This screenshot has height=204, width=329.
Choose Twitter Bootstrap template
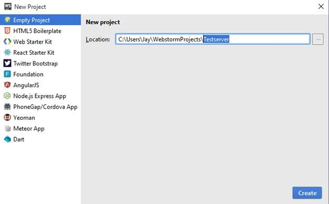[40, 64]
